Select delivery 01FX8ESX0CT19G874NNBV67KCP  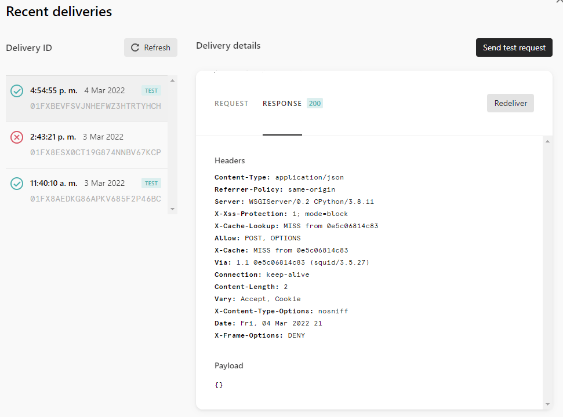[86, 145]
